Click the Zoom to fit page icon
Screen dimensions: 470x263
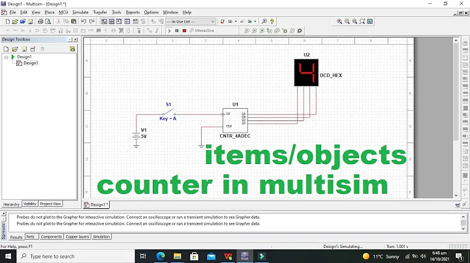click(x=362, y=21)
